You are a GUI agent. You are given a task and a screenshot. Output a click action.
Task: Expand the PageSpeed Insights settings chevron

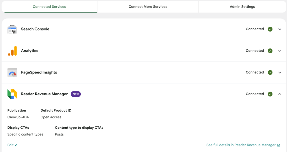point(280,72)
